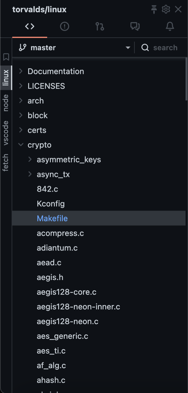Switch to the vscode repository tab
The height and width of the screenshot is (393, 188).
6,133
